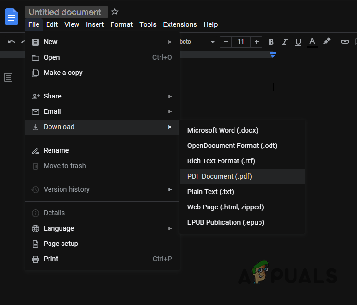This screenshot has height=305, width=357.
Task: Expand the Download submenu arrow
Action: 170,127
